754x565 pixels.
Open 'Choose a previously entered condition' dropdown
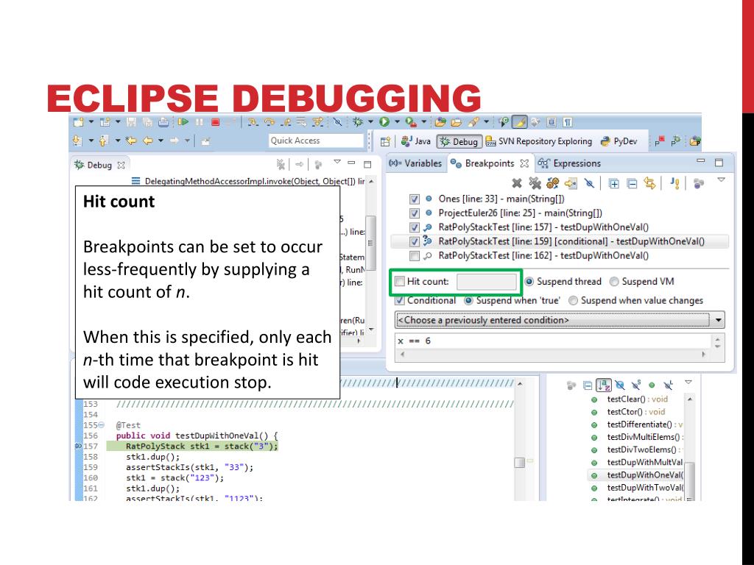point(560,320)
